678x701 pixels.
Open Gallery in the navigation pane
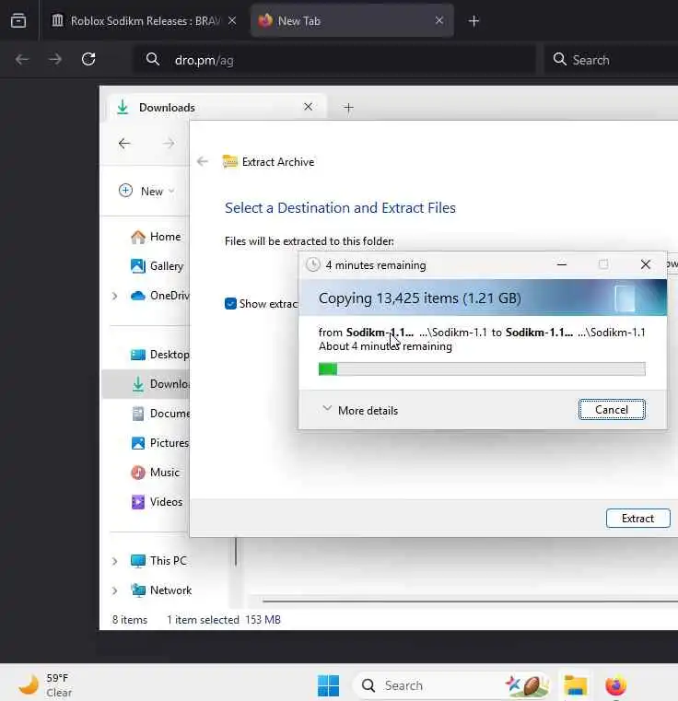pos(157,266)
